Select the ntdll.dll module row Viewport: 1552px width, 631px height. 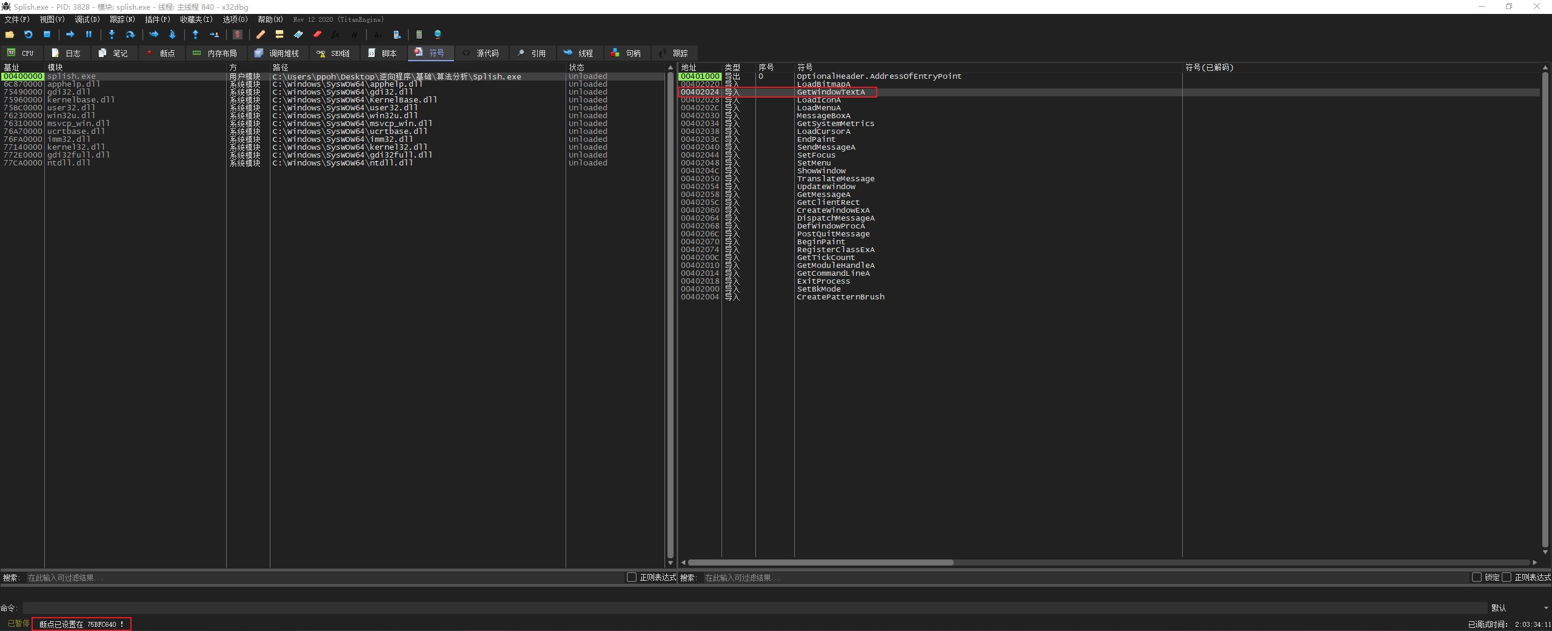(x=332, y=163)
